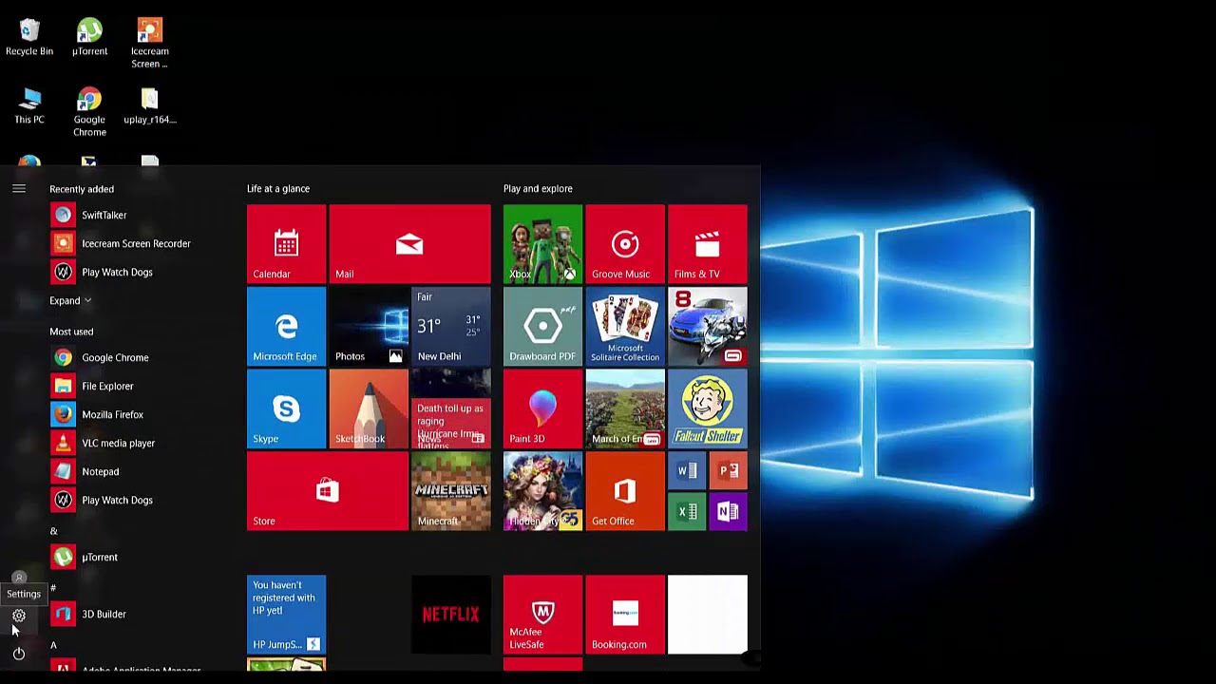The image size is (1216, 684).
Task: Open the Xbox tile
Action: point(542,244)
